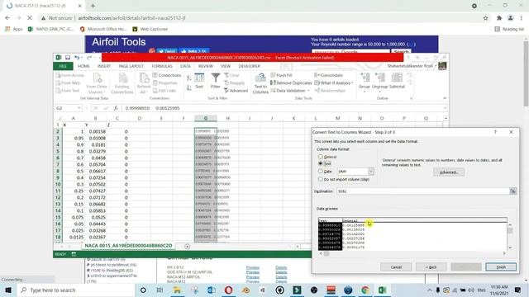The height and width of the screenshot is (297, 529).
Task: Click the Data preview horizontal scrollbar
Action: 412,253
